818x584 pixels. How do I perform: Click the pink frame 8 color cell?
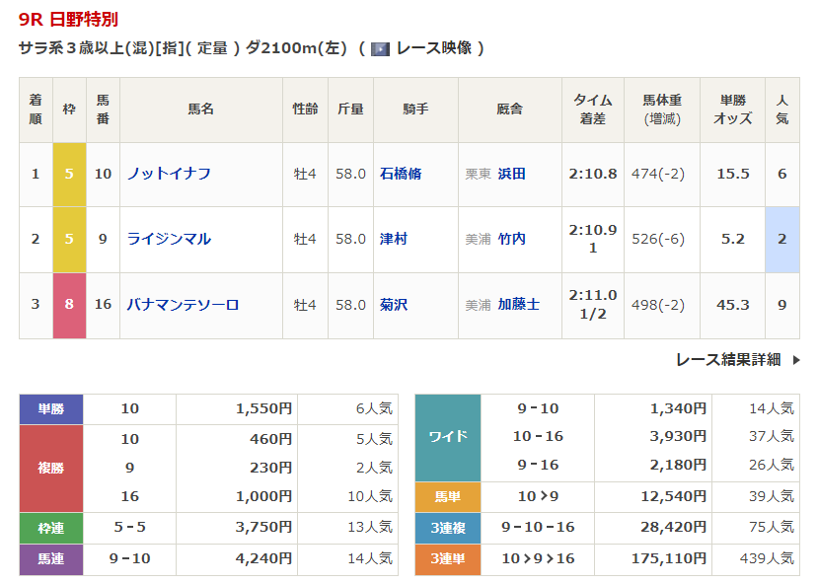tap(69, 305)
